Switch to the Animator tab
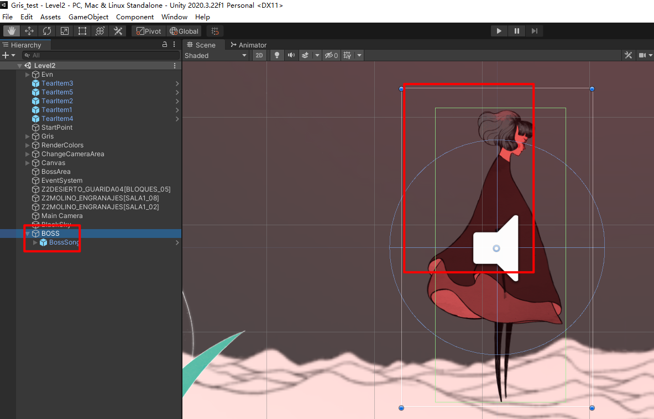654x419 pixels. pos(249,45)
